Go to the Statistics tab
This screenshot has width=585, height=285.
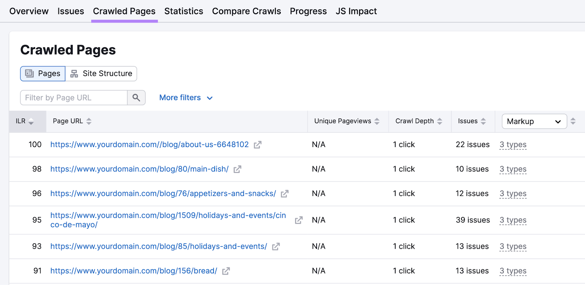184,11
